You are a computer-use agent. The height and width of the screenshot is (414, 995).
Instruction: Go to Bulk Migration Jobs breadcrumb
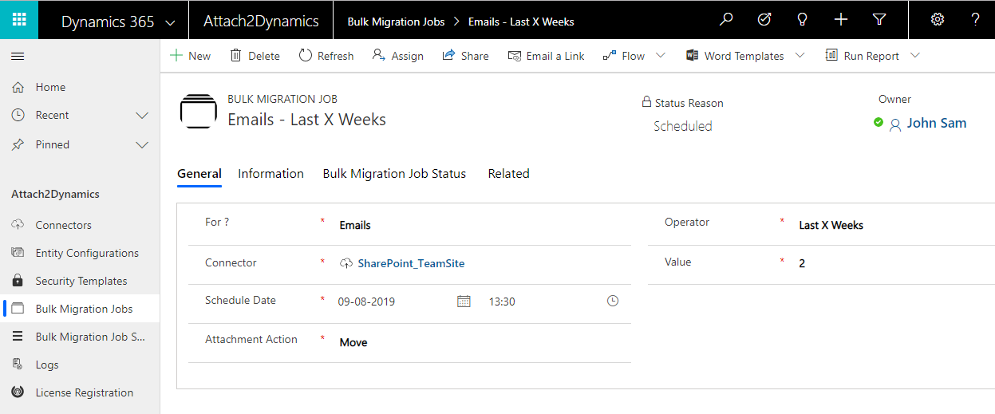coord(396,22)
